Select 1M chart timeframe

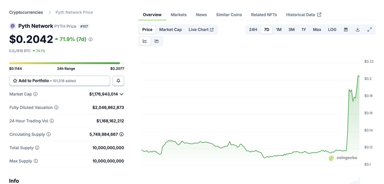[279, 29]
